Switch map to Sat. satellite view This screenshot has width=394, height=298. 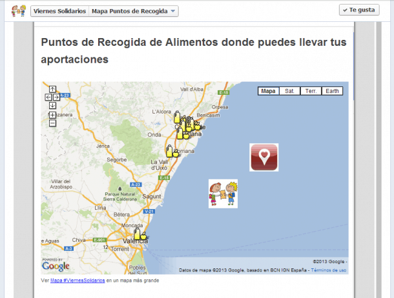pyautogui.click(x=289, y=91)
